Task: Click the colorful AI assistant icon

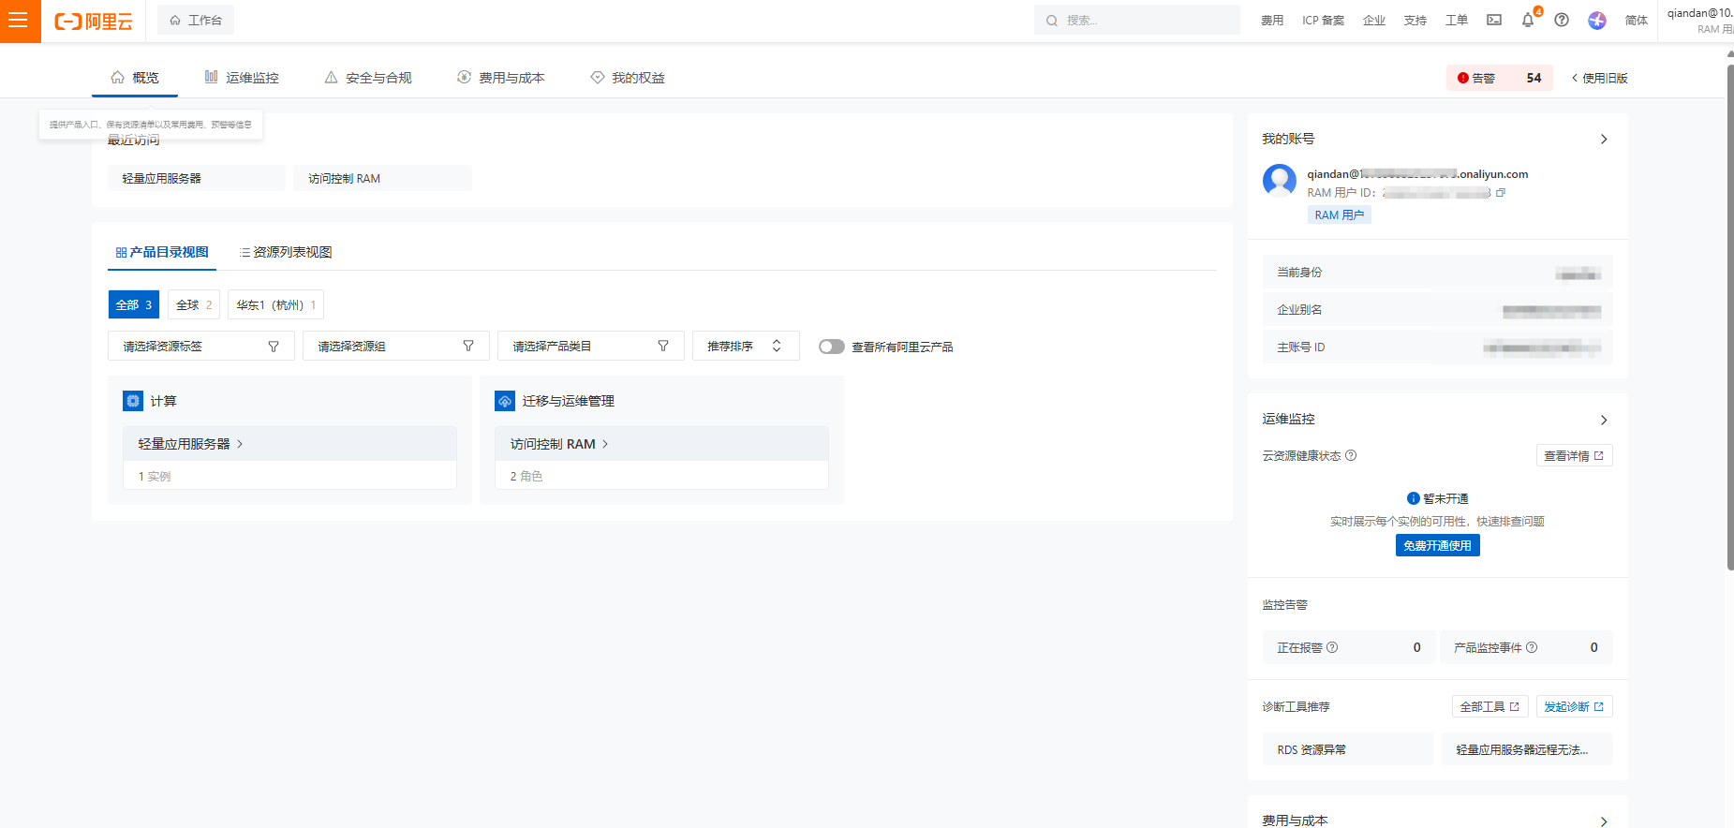Action: (x=1597, y=21)
